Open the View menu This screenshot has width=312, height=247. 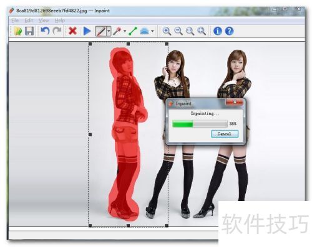point(44,21)
